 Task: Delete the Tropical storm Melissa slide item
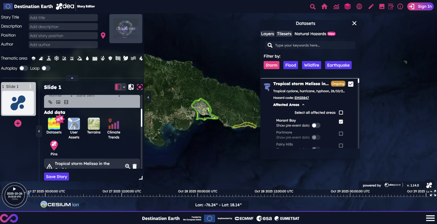coord(135,166)
